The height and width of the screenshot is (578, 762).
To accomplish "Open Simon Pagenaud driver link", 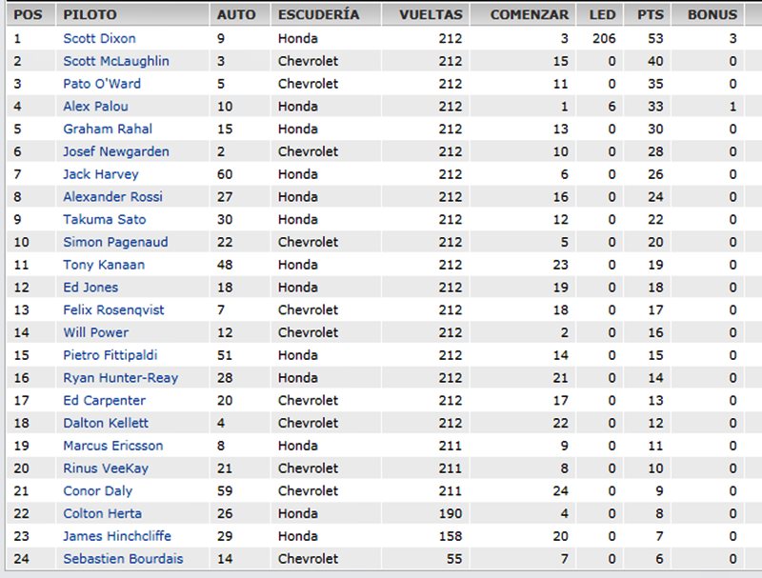I will [x=115, y=242].
